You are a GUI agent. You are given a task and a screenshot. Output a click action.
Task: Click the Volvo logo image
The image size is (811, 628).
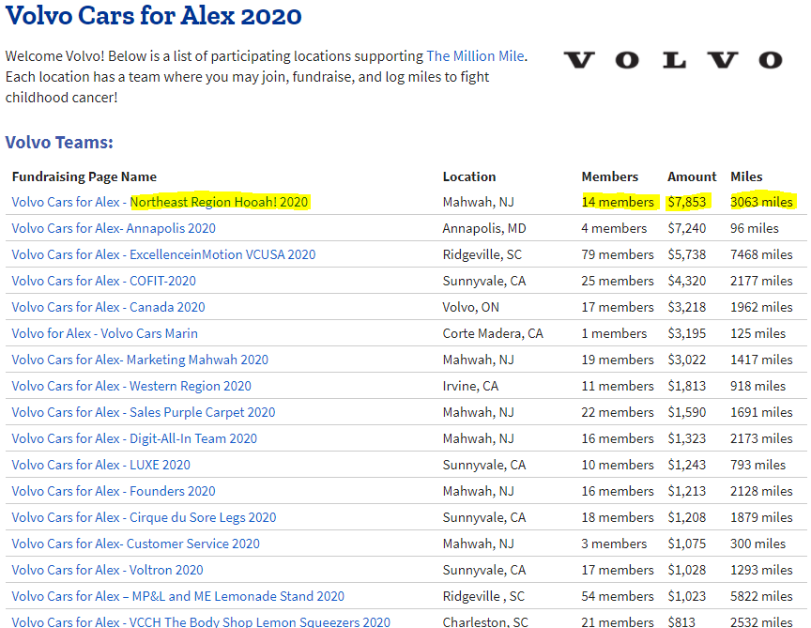(672, 61)
